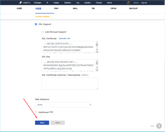Click the EDITING DOMAIN heading text
Screen dimensions: 165x132
pyautogui.click(x=42, y=16)
